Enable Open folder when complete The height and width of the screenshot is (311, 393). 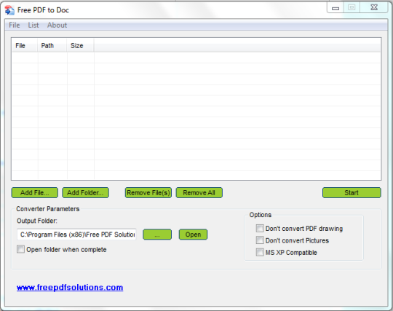pos(20,249)
